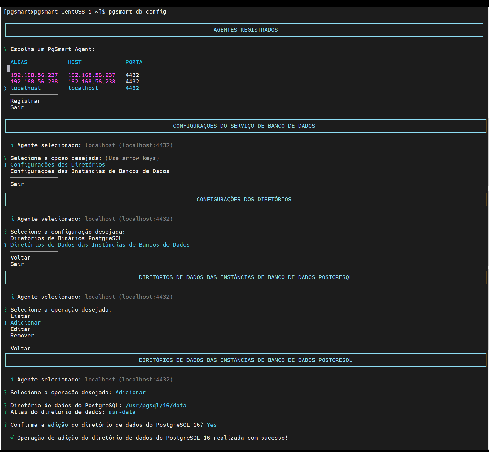
Task: Click the question mark before 'Alias do diretório'
Action: pyautogui.click(x=5, y=412)
